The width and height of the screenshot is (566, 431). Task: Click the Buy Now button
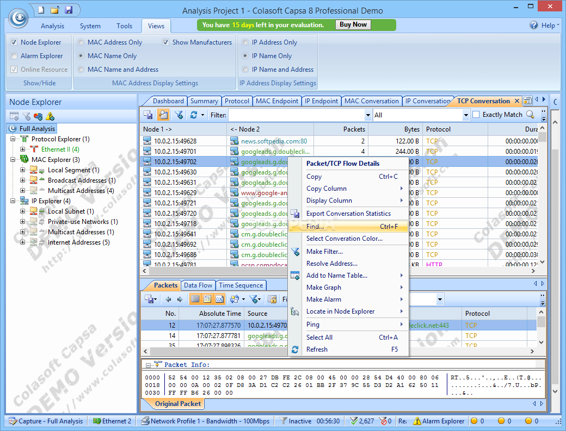353,24
